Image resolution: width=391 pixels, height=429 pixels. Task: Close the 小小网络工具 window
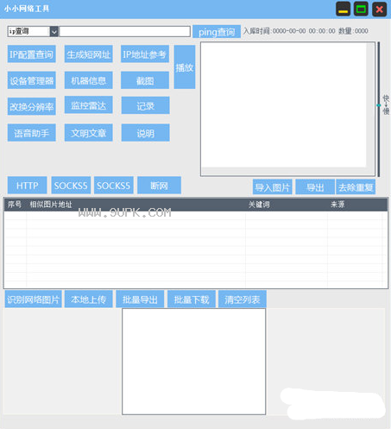(379, 9)
